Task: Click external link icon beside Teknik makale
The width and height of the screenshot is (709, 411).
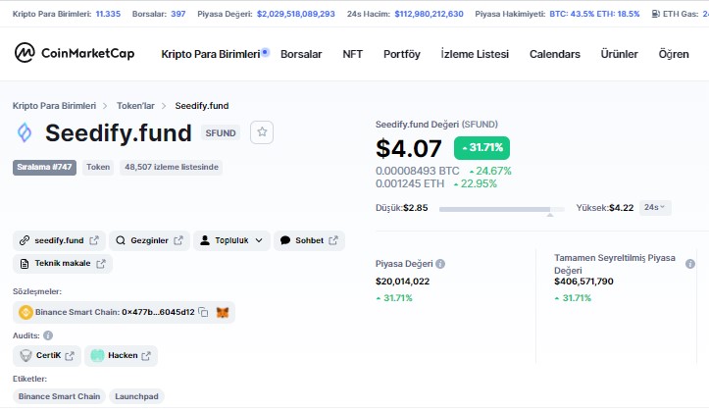Action: 101,264
